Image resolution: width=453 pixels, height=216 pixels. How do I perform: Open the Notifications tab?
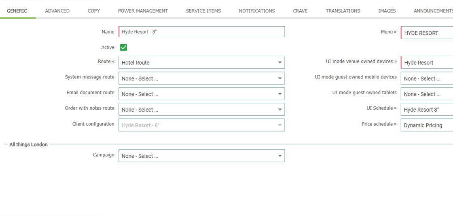coord(257,11)
